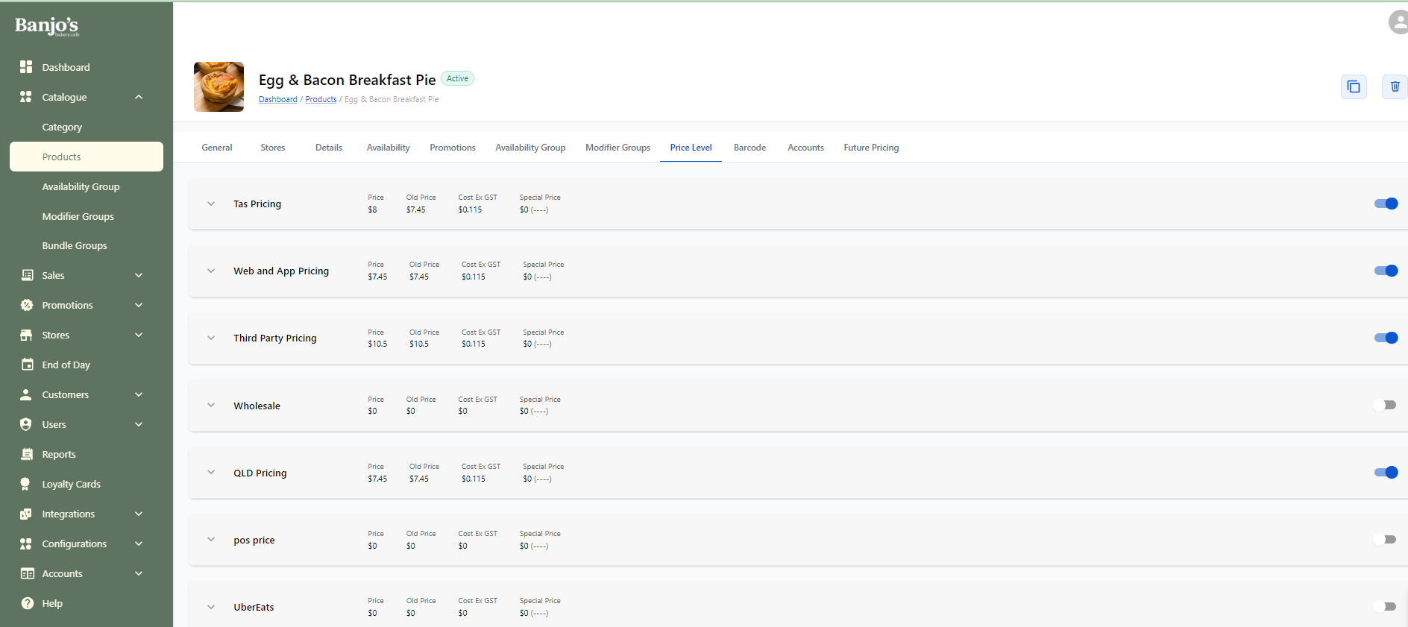Click the Help question mark icon
The width and height of the screenshot is (1408, 627).
(28, 603)
